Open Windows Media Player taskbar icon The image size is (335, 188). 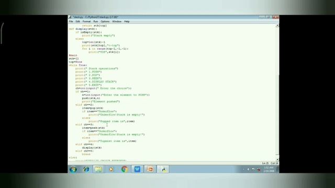click(x=111, y=169)
